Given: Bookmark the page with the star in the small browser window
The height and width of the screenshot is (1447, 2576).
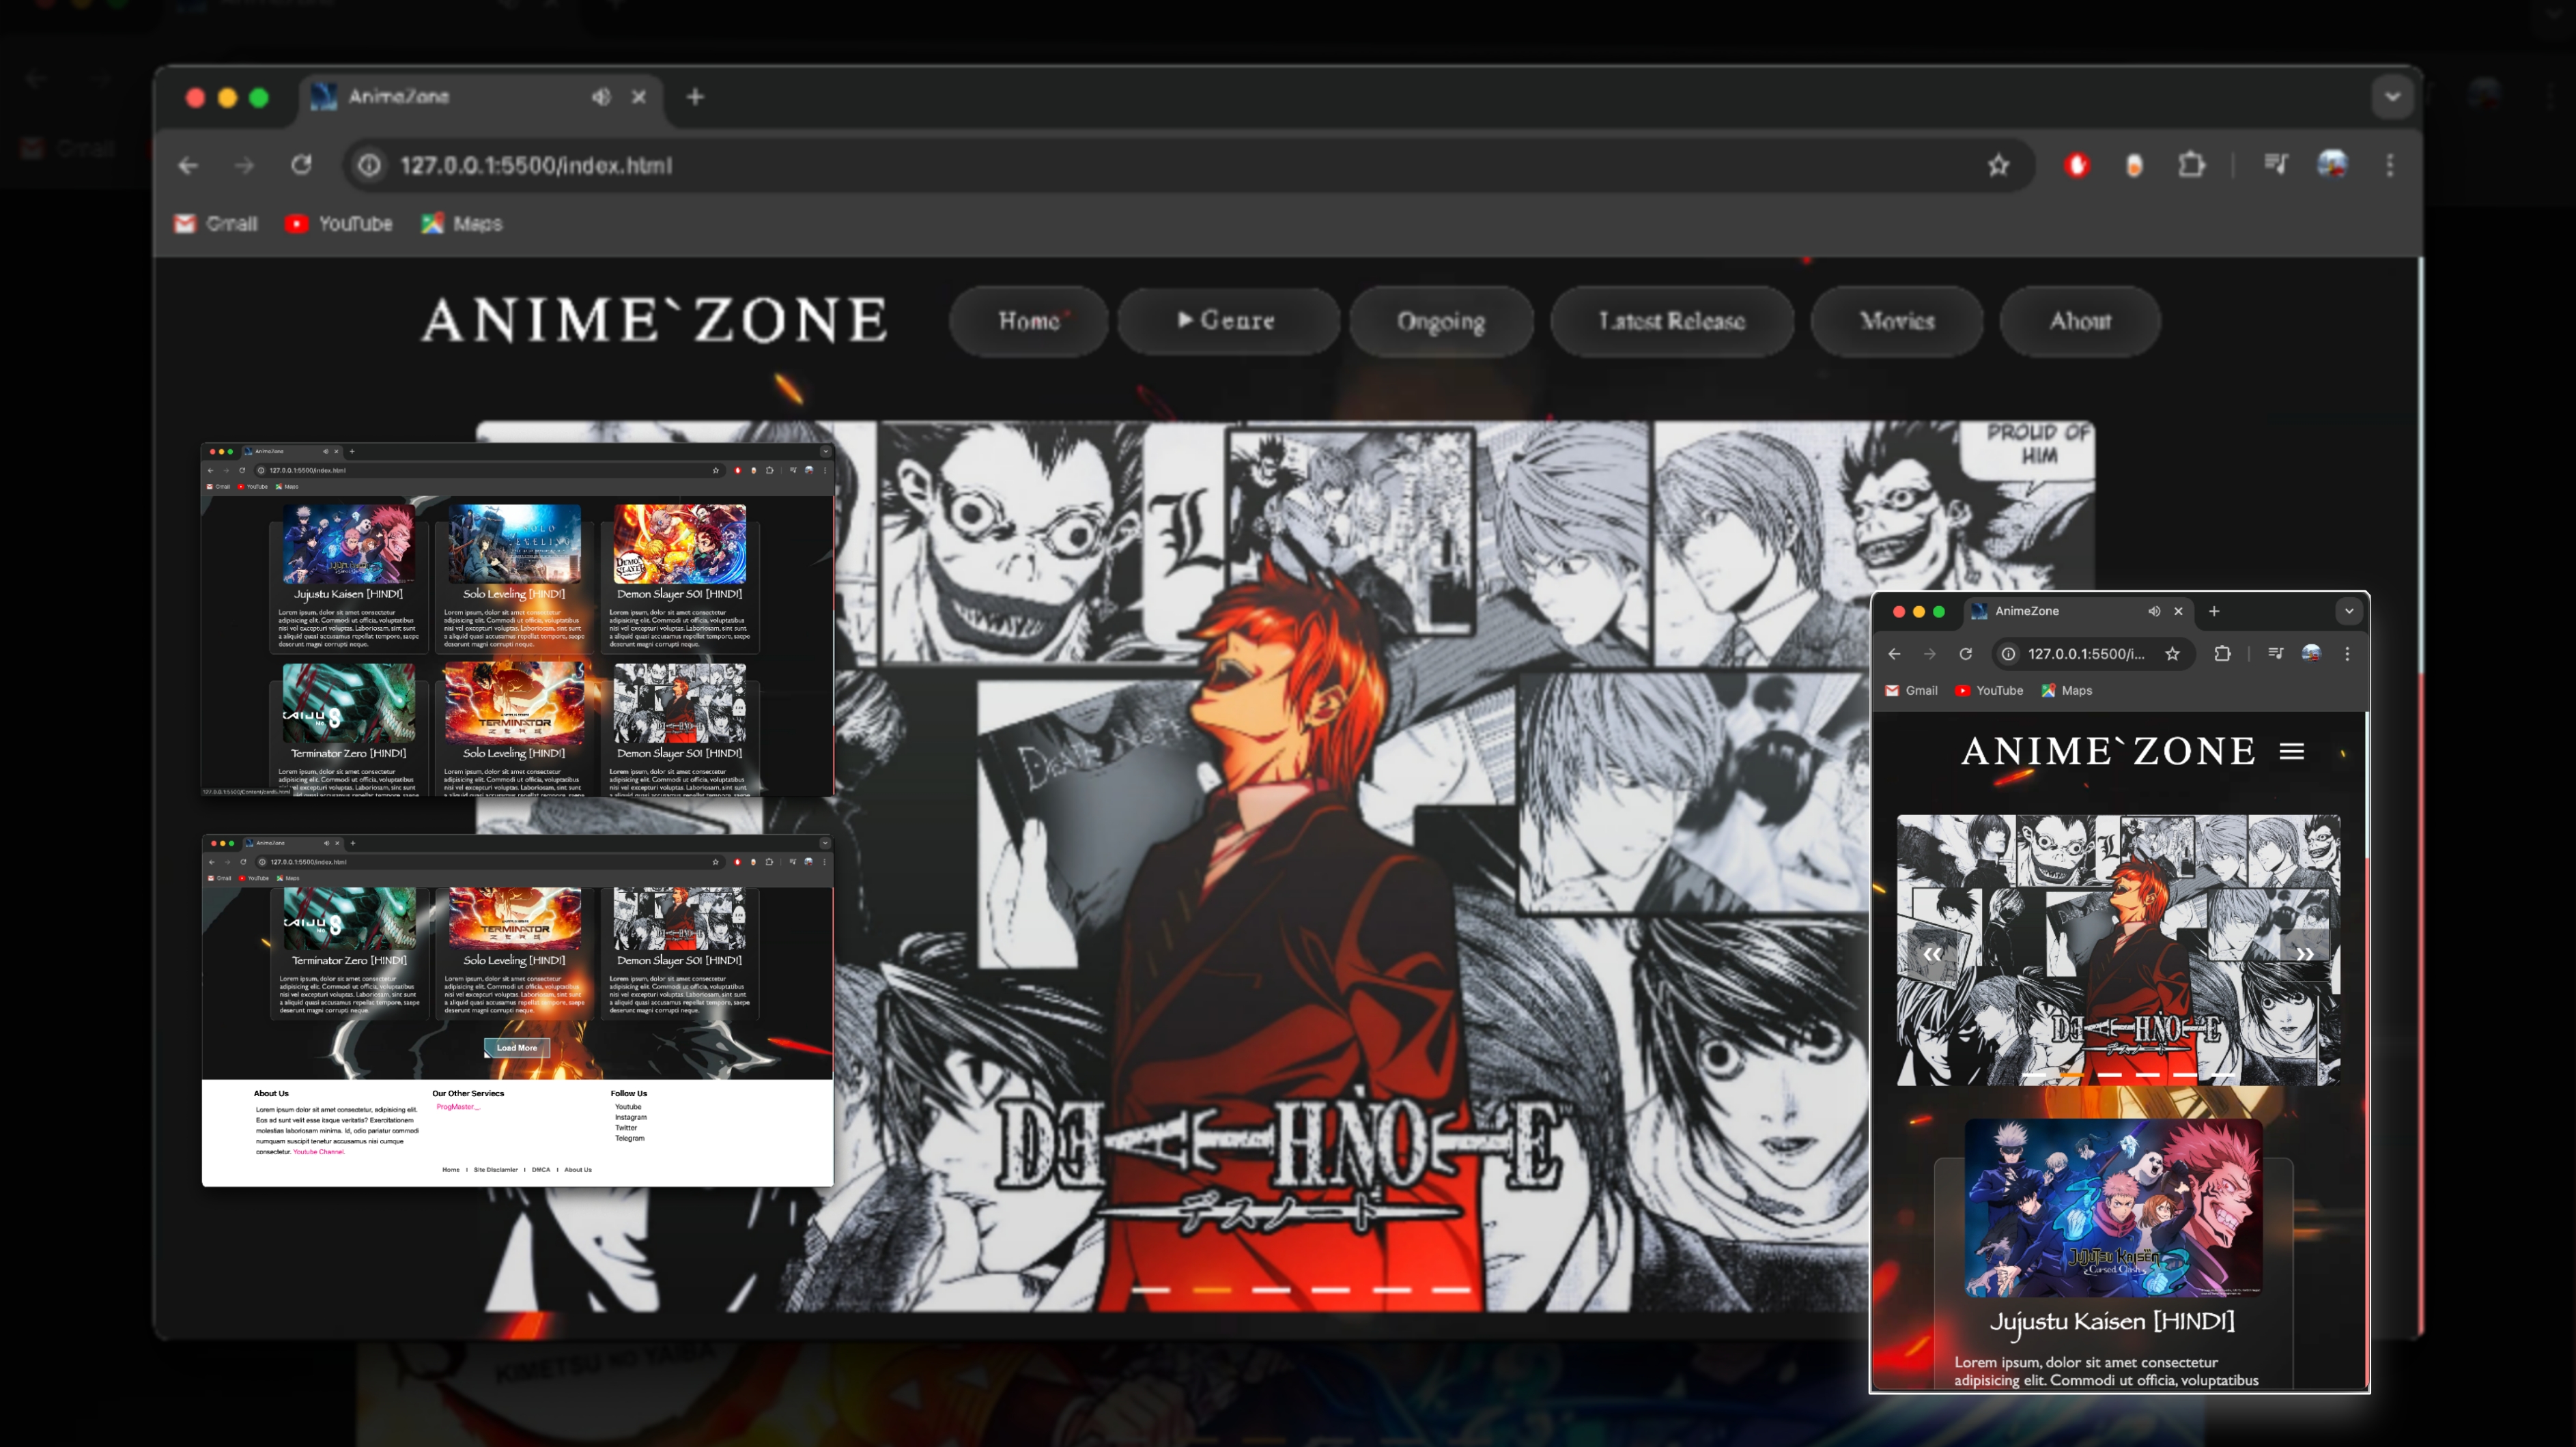Looking at the screenshot, I should pyautogui.click(x=2172, y=654).
